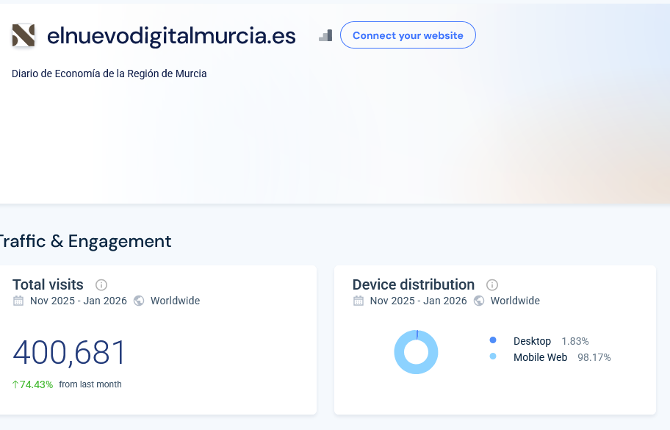Click the Device distribution card heading
Viewport: 670px width, 430px height.
(414, 284)
